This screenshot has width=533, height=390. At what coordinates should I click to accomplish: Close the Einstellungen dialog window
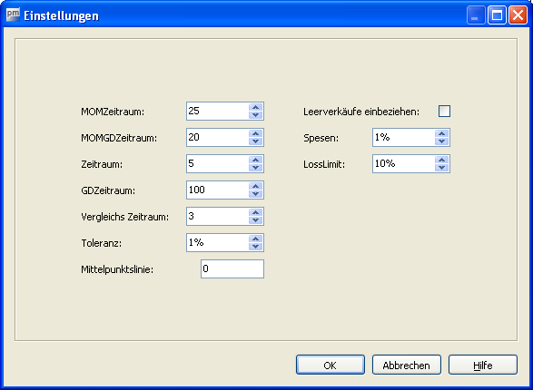[x=518, y=15]
